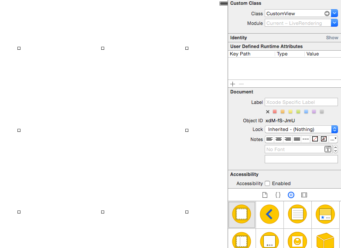Screen dimensions: 341x248
Task: Add a runtime attribute with plus button
Action: click(x=233, y=84)
